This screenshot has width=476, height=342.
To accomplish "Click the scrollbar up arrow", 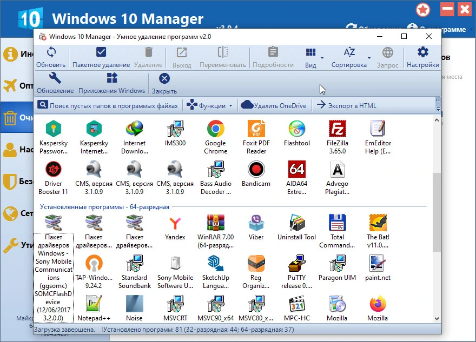I will pos(437,120).
